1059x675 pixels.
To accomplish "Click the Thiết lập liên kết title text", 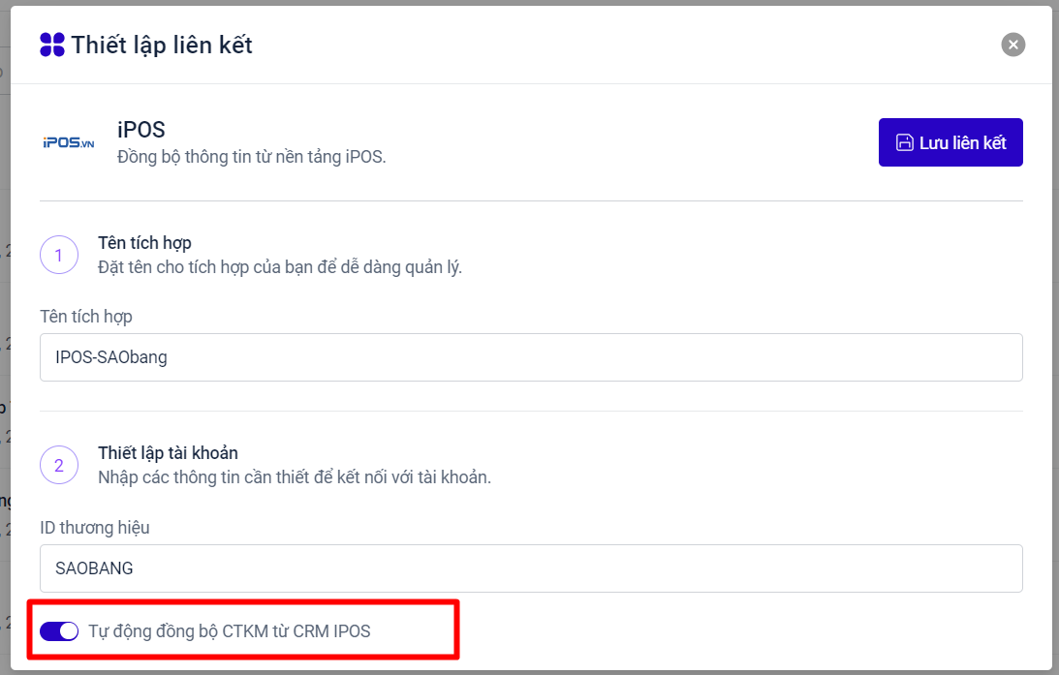I will pos(162,45).
